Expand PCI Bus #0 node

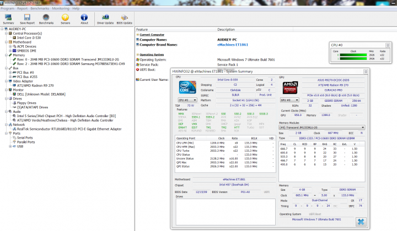10,73
